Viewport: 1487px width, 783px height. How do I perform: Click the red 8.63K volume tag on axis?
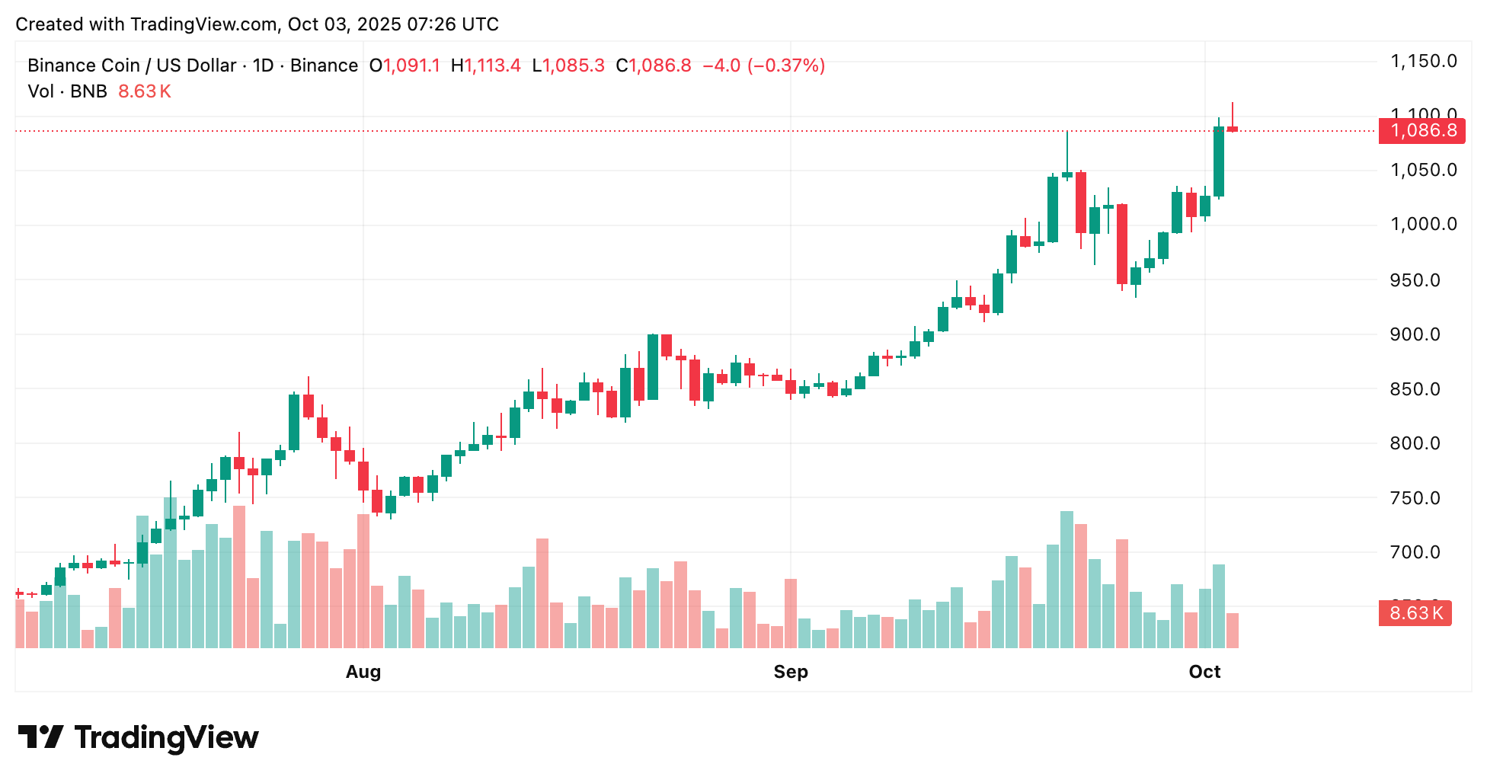(1415, 613)
